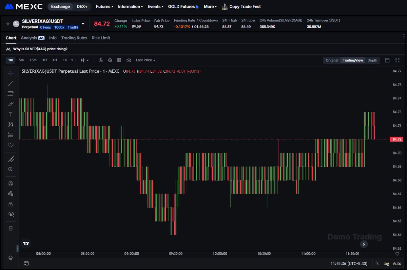This screenshot has width=407, height=270.
Task: Click the lightning quick-trade button
Action: (x=364, y=244)
